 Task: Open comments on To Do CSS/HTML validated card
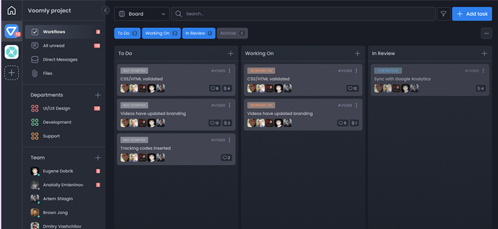tap(214, 88)
